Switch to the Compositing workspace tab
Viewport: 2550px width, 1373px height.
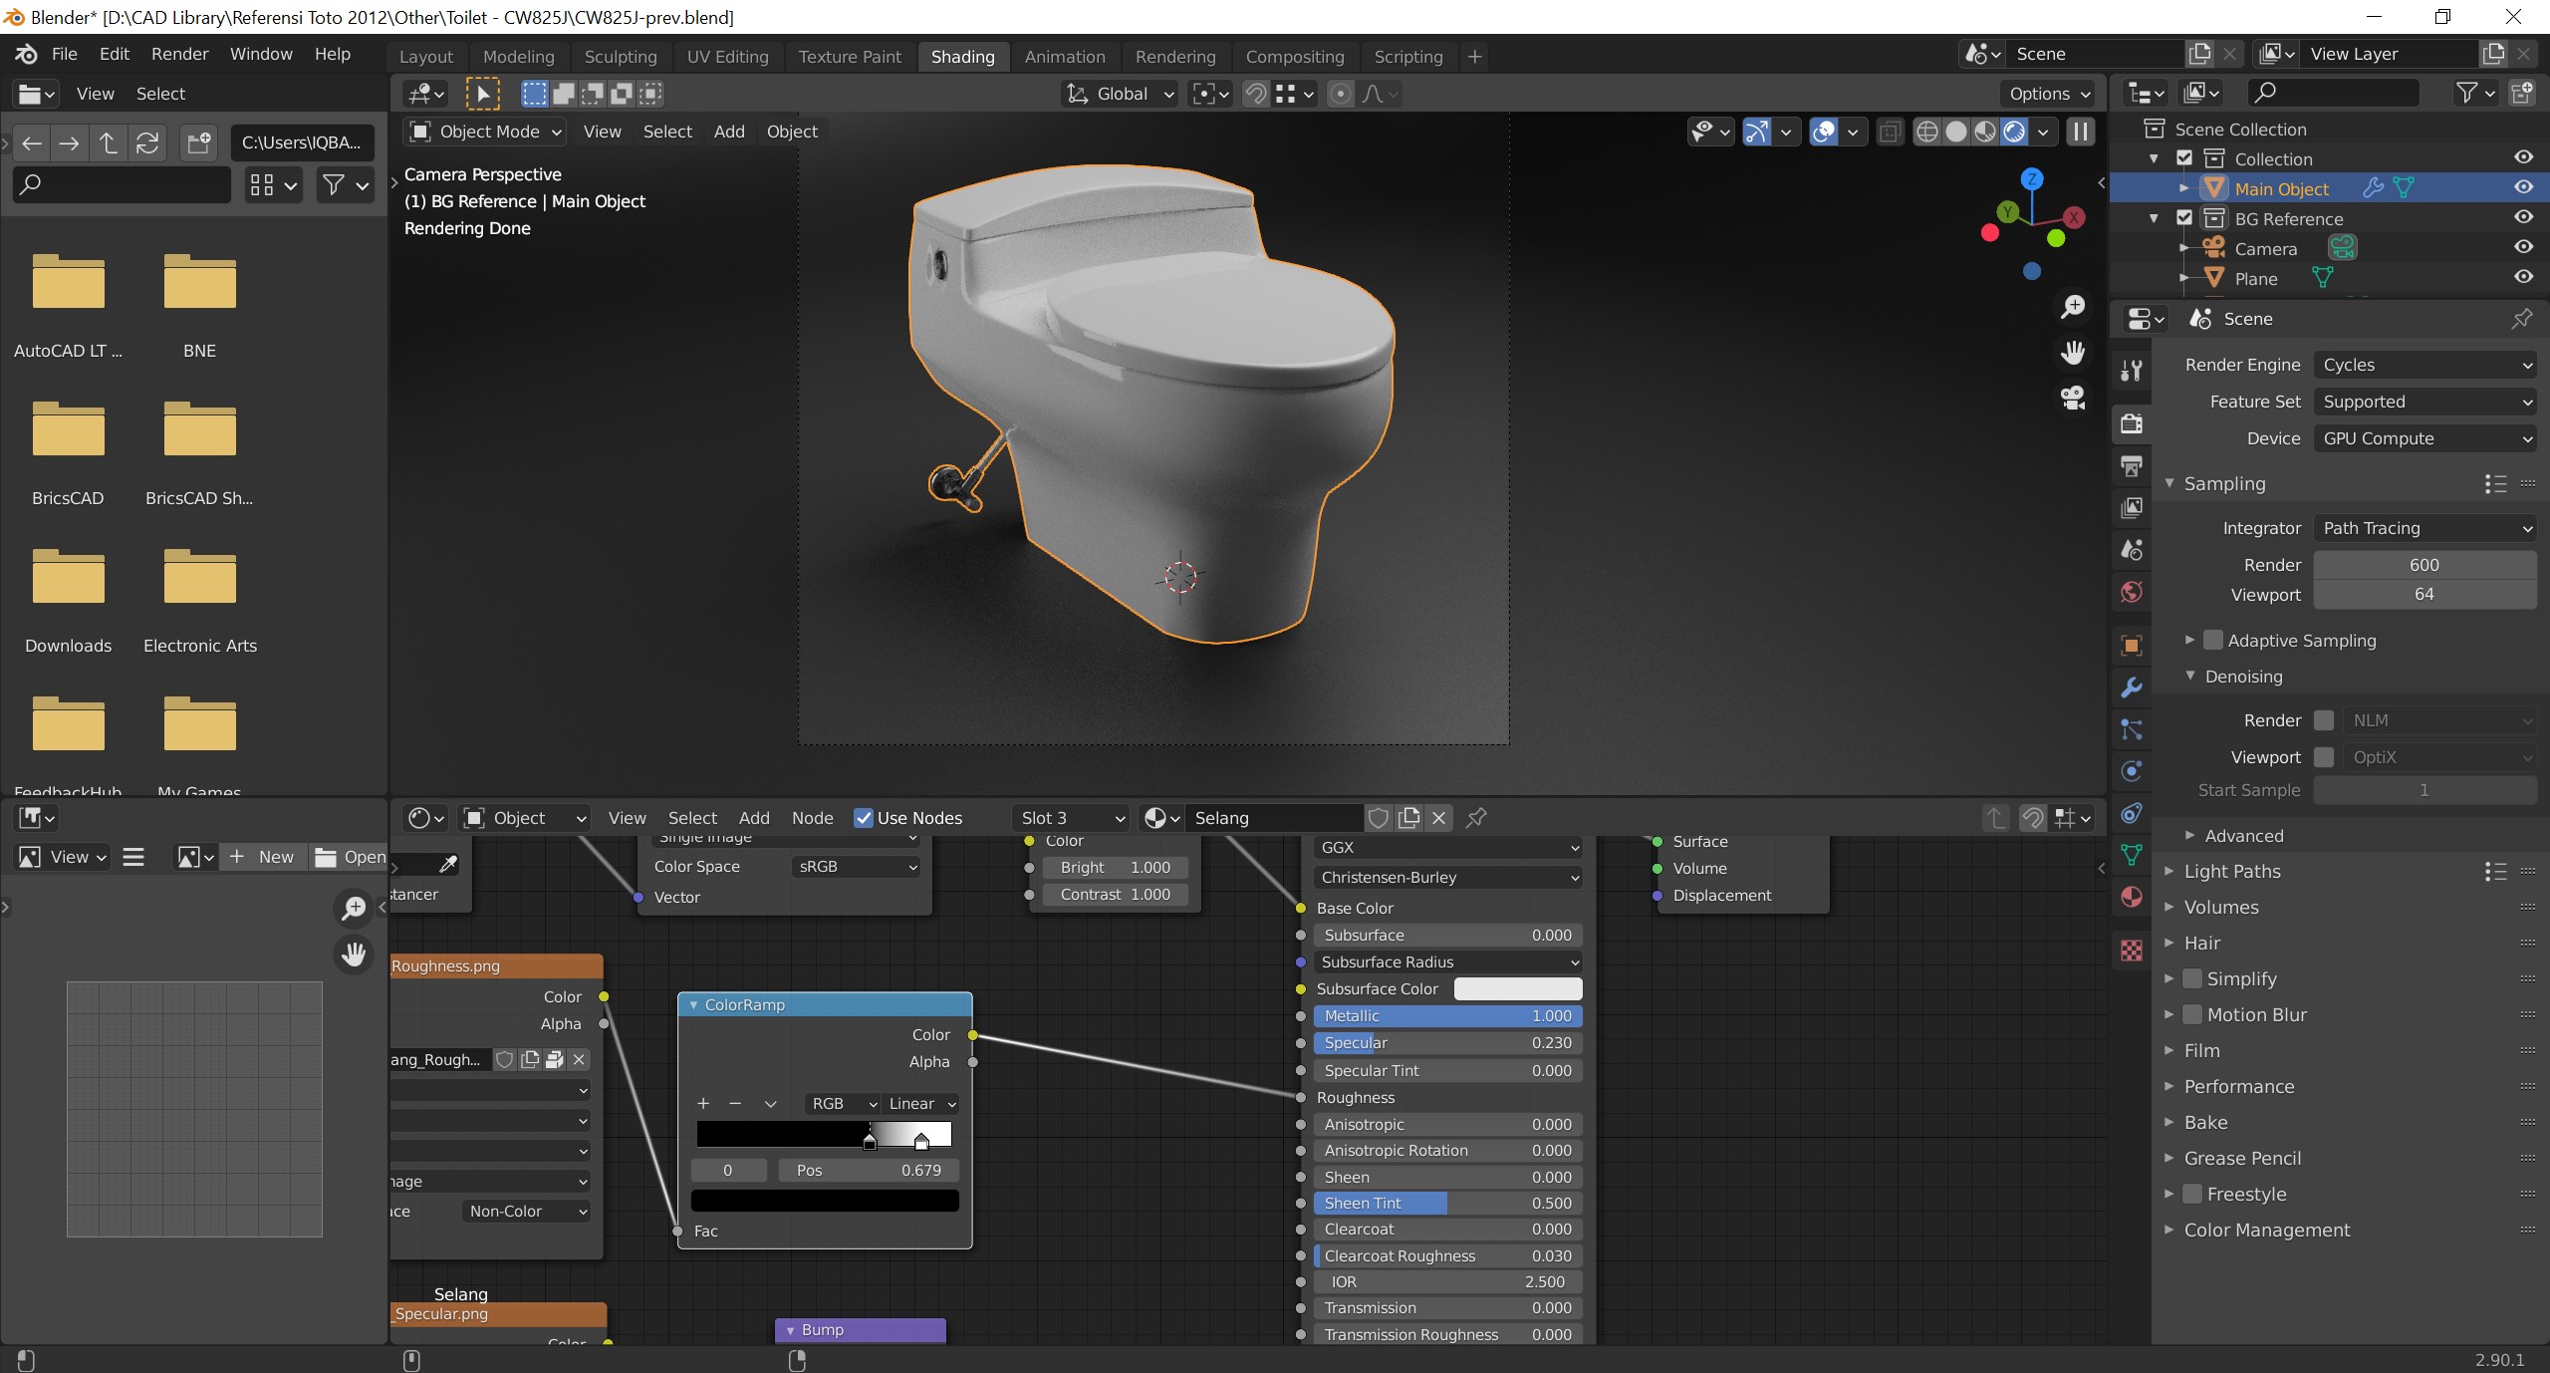tap(1294, 57)
